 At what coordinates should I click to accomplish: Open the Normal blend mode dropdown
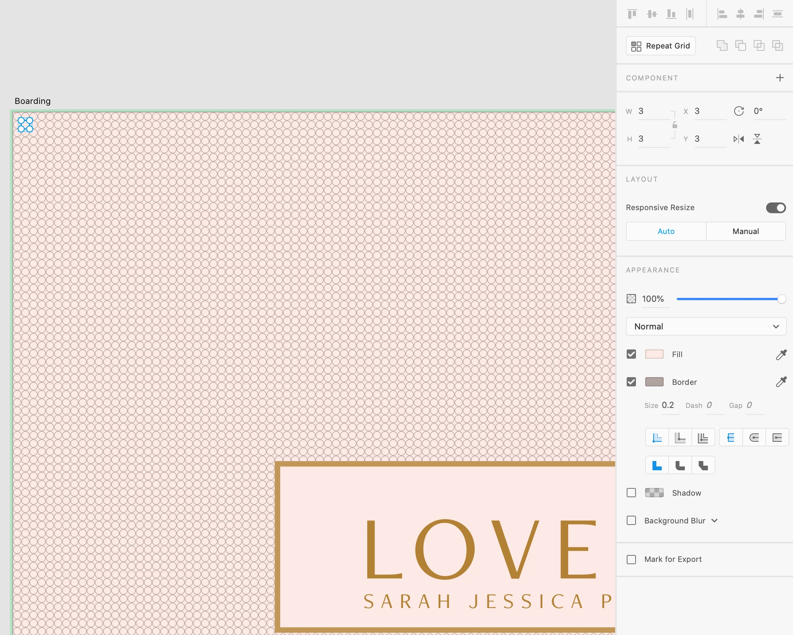pos(706,327)
